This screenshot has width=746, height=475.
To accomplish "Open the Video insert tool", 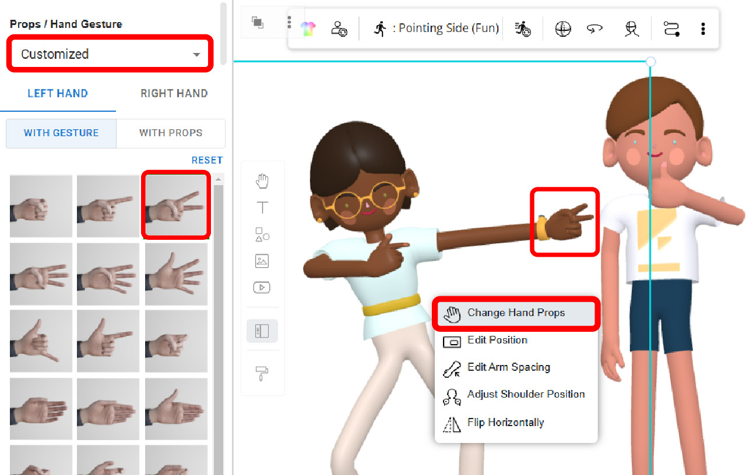I will click(x=262, y=287).
